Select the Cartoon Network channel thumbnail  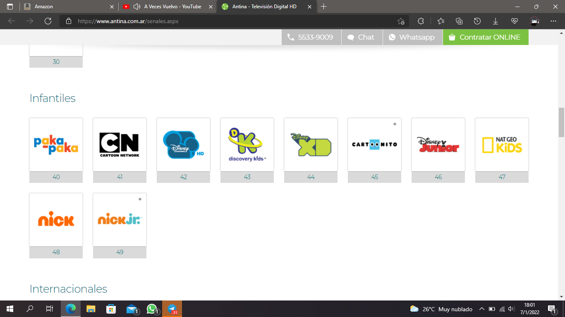[120, 144]
